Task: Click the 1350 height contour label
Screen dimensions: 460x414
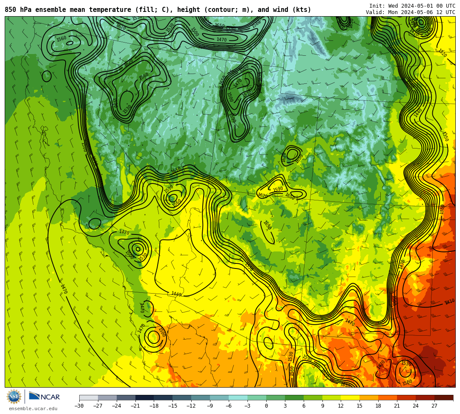Action: point(446,136)
